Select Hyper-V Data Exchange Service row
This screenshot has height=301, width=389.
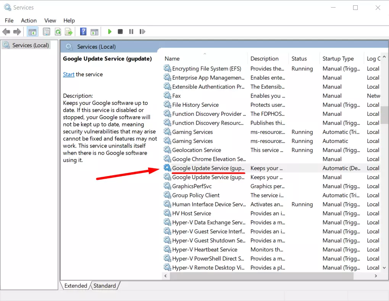click(x=272, y=222)
